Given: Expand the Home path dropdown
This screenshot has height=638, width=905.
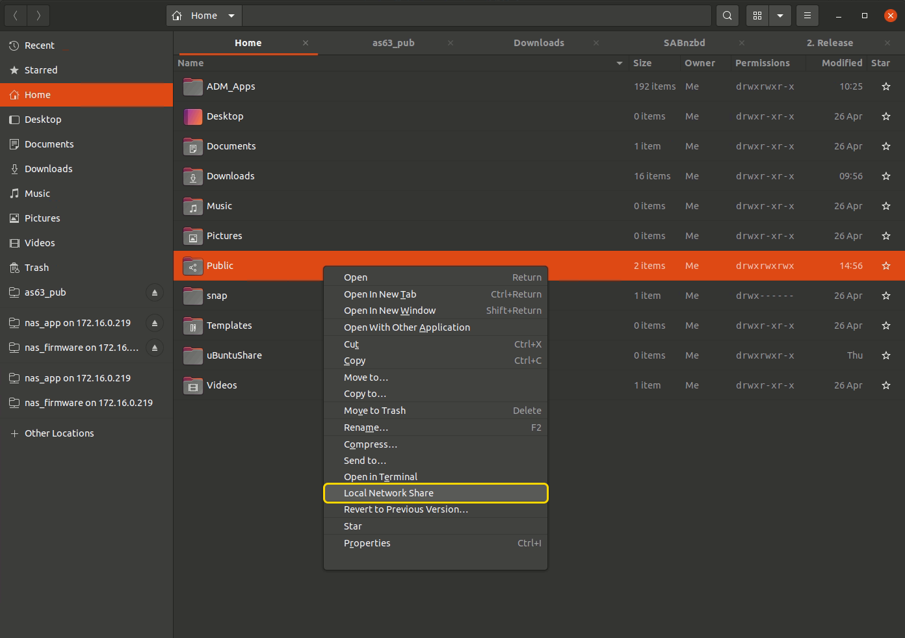Looking at the screenshot, I should pyautogui.click(x=231, y=16).
